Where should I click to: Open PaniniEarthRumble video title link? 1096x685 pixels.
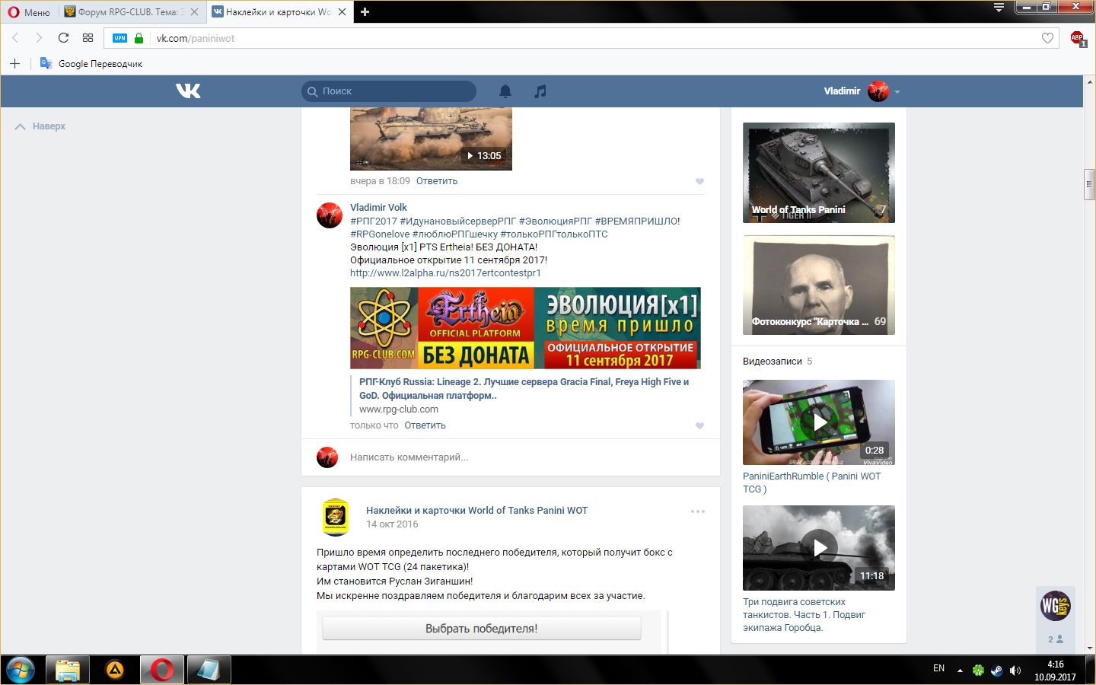[x=811, y=483]
